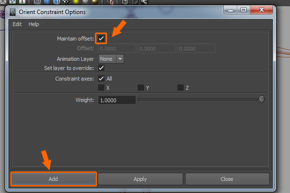Click the Close button at bottom
The image size is (290, 193).
click(x=227, y=179)
